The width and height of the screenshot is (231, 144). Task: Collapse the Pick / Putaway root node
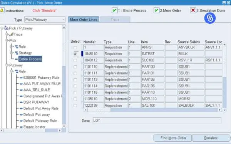[x=2, y=28]
